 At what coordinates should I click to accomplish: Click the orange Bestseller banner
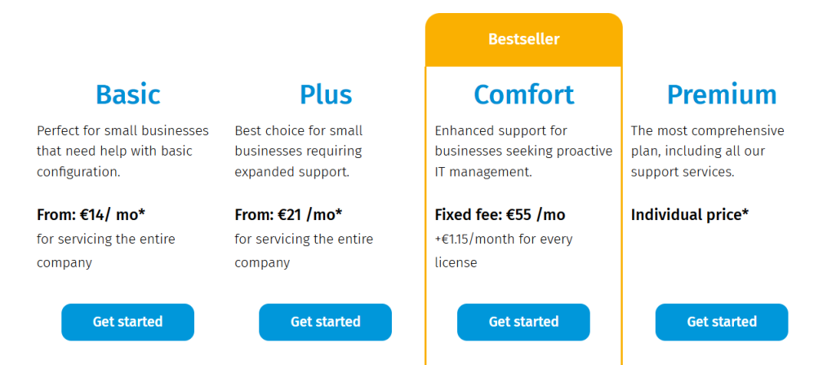click(x=523, y=39)
